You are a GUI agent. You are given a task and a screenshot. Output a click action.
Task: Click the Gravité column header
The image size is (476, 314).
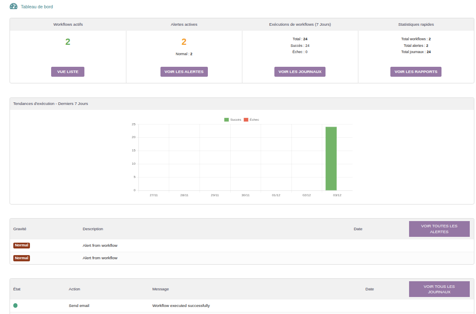20,229
